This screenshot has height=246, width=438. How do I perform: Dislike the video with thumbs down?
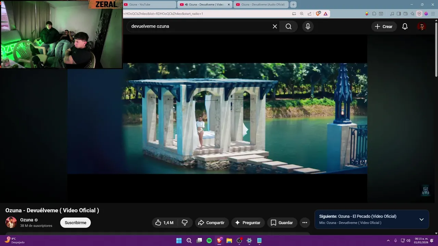tap(185, 223)
